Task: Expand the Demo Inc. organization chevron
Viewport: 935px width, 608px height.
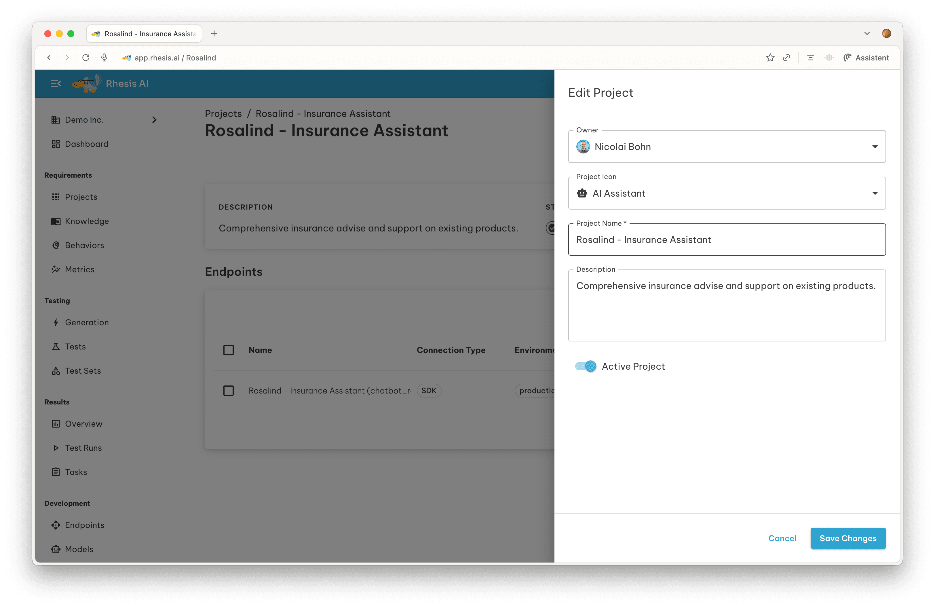Action: coord(154,120)
